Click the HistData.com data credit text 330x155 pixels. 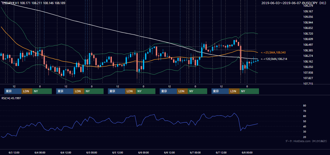(306, 141)
